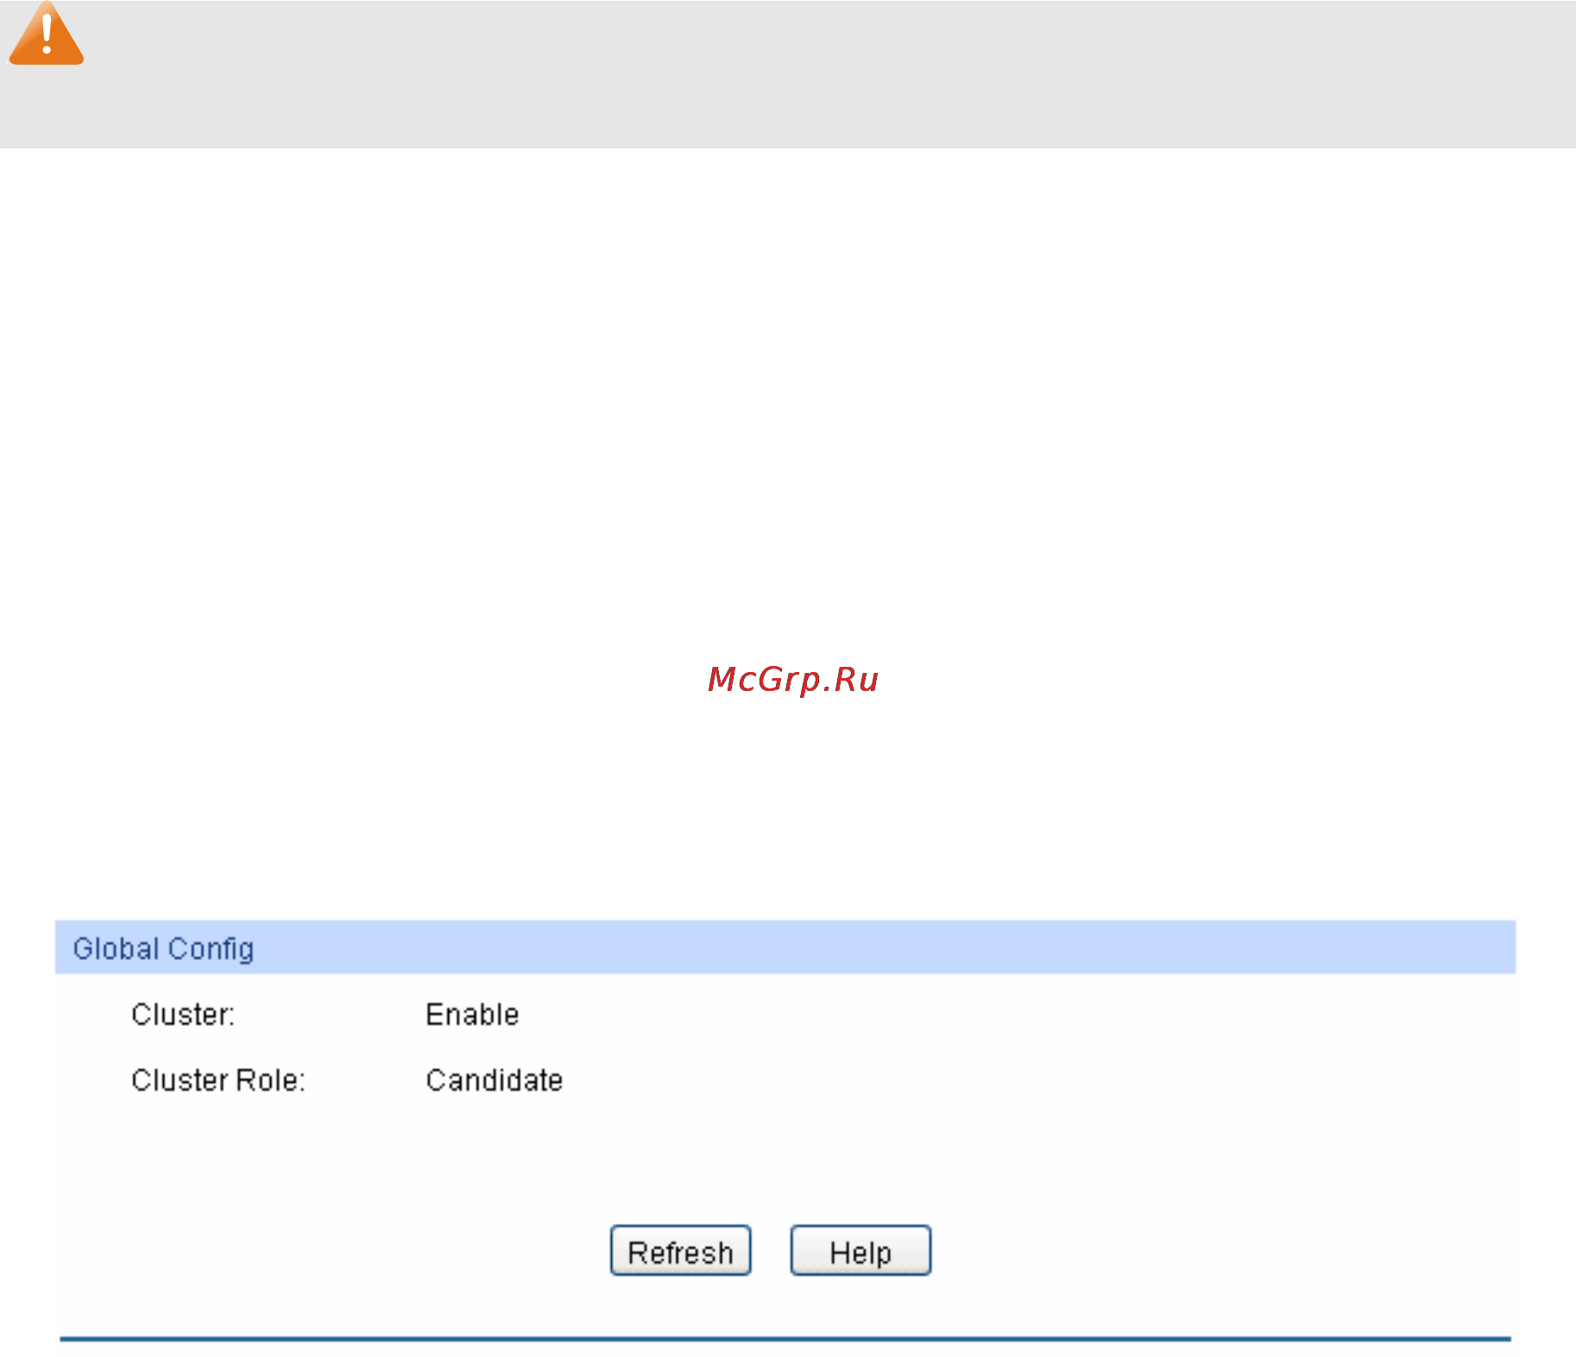Click the 'Enable' cluster value
This screenshot has height=1357, width=1576.
click(x=472, y=1015)
